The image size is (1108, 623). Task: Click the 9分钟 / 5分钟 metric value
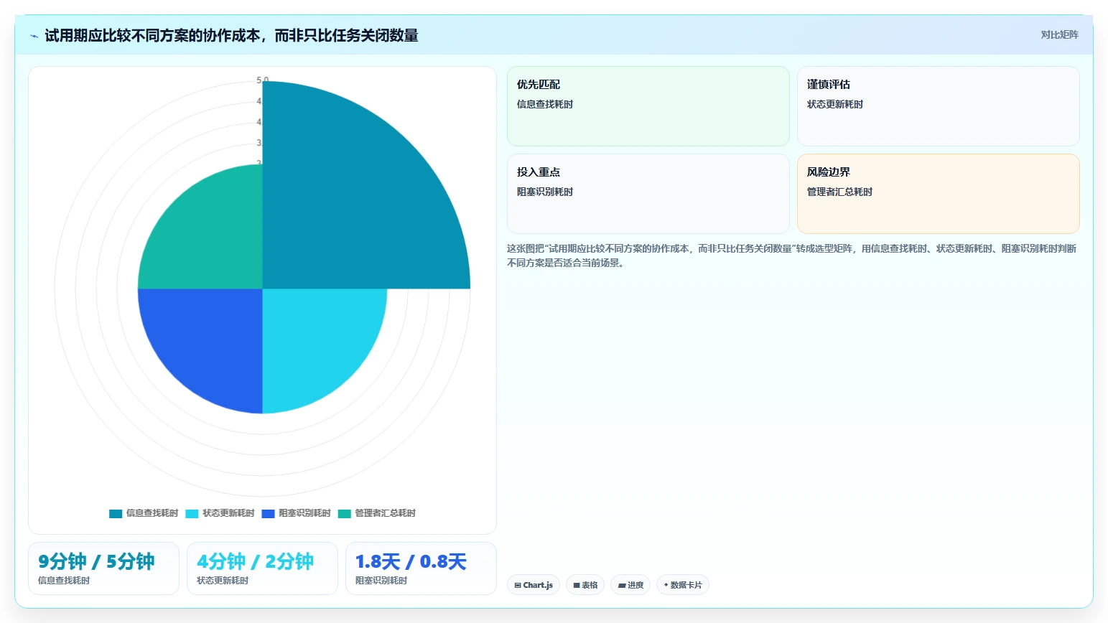click(x=96, y=561)
